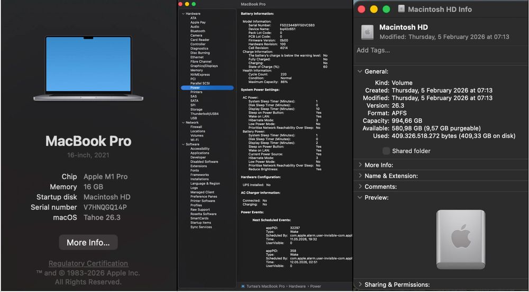
Task: Select Apple Pay in the sidebar
Action: coord(198,22)
